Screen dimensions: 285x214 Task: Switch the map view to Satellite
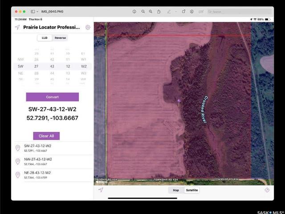tap(192, 190)
